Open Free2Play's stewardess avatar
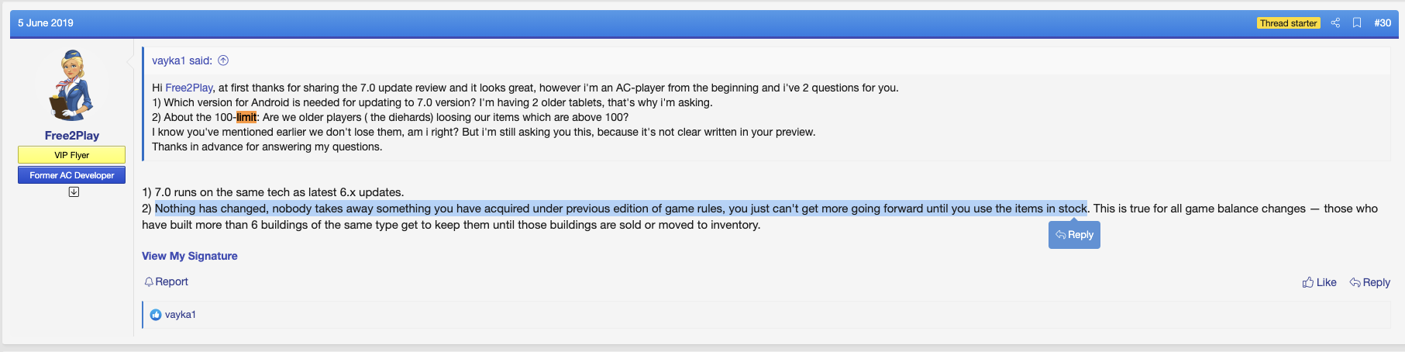This screenshot has width=1405, height=352. 71,85
